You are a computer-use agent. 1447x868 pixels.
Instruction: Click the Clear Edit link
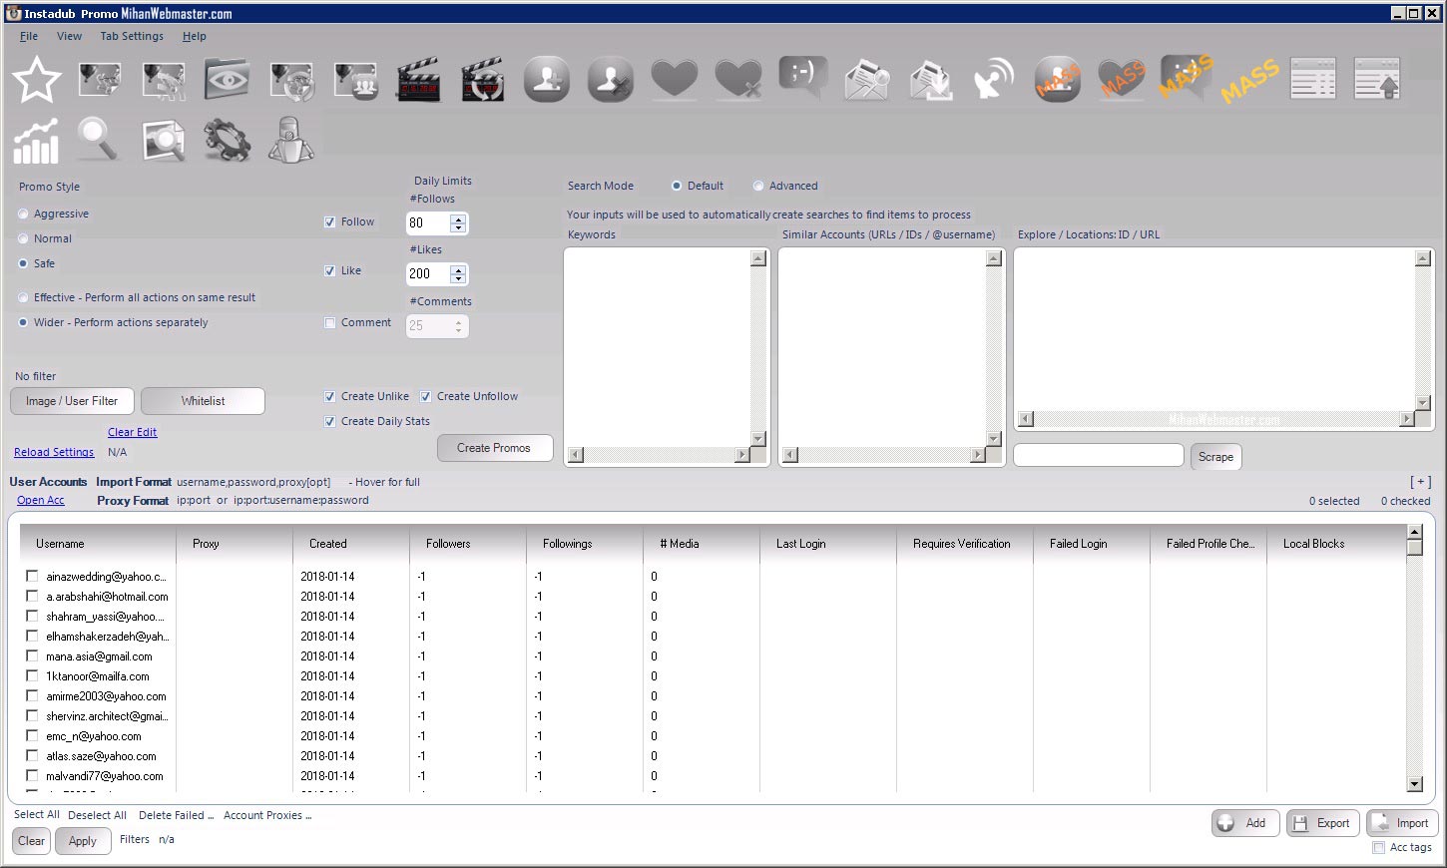click(x=132, y=432)
